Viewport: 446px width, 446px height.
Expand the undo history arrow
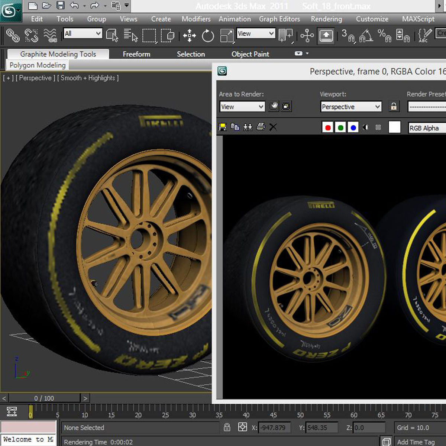tap(84, 6)
